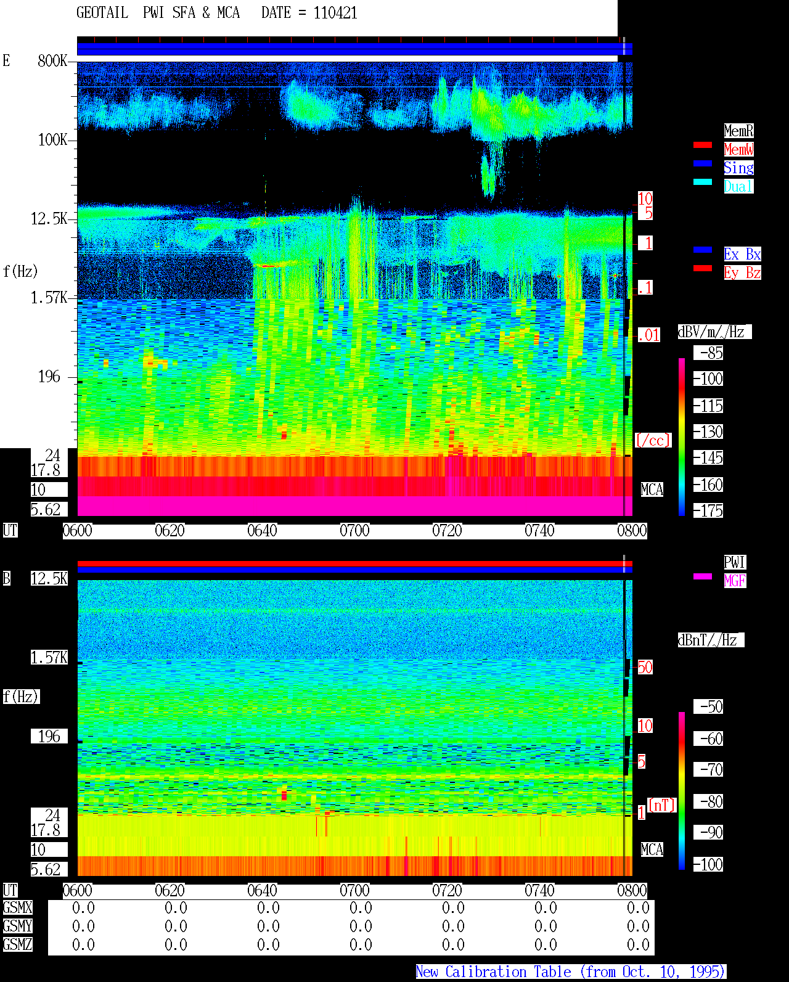Image resolution: width=789 pixels, height=982 pixels.
Task: Click the magenta MGF legend swatch
Action: tap(703, 576)
